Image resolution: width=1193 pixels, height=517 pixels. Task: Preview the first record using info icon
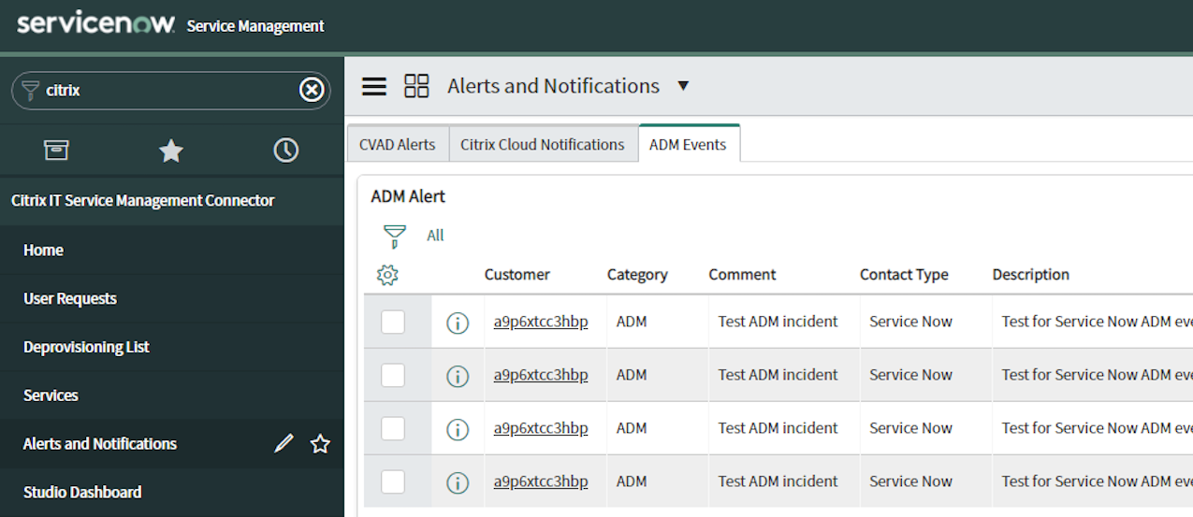(458, 323)
